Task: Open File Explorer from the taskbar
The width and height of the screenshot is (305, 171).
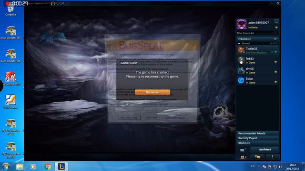Action: (20, 167)
